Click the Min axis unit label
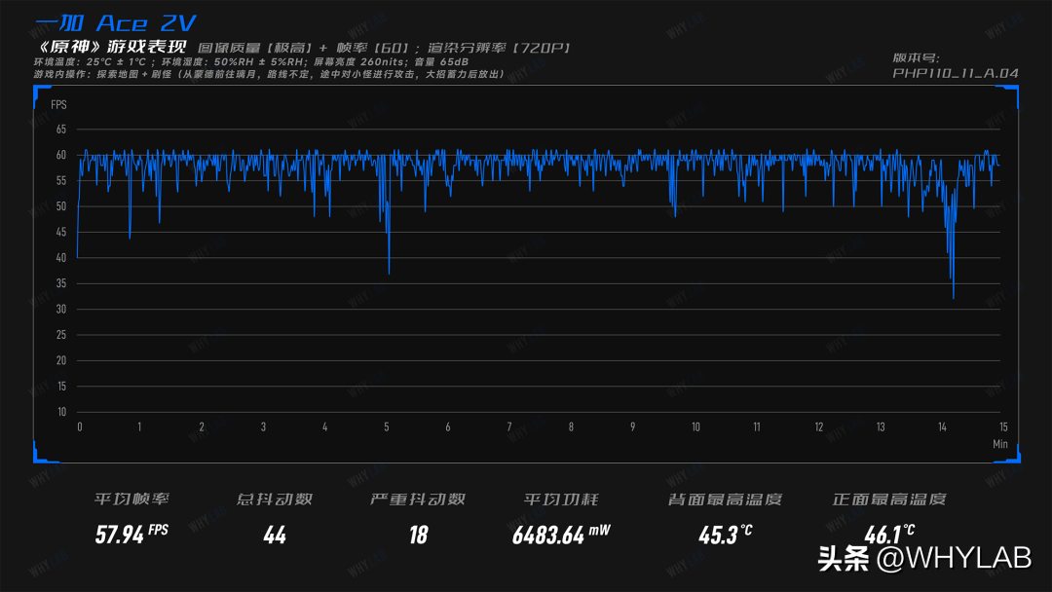The image size is (1052, 592). coord(1000,444)
